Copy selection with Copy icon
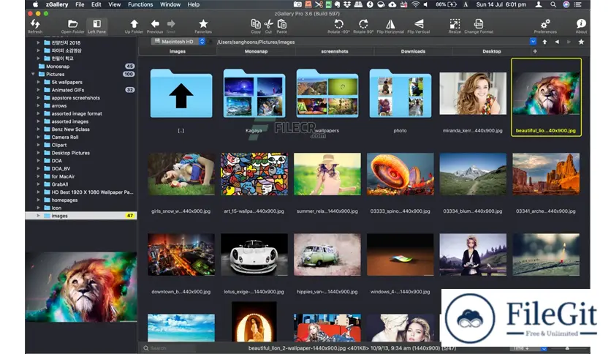The width and height of the screenshot is (611, 354). pos(256,26)
